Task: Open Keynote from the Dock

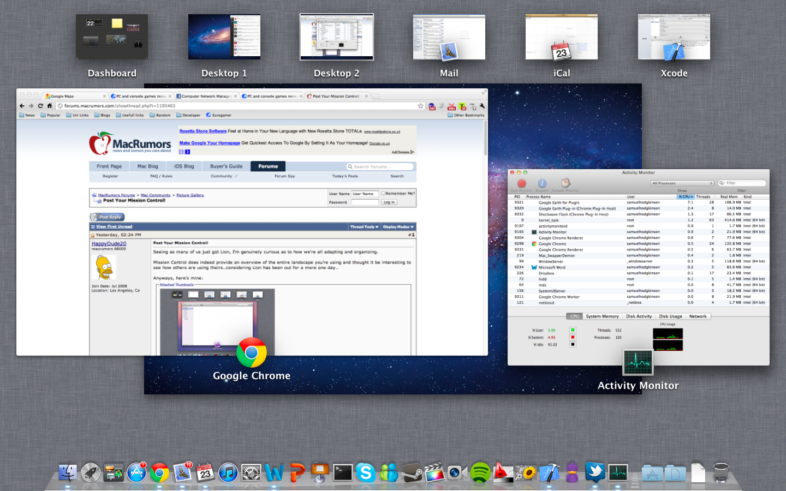Action: pos(320,472)
